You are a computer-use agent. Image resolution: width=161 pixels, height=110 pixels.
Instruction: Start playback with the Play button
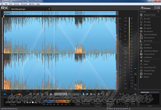coord(36,102)
